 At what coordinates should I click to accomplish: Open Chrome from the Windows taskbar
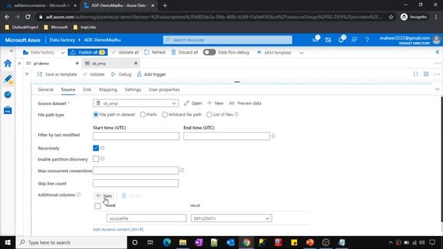(x=246, y=243)
